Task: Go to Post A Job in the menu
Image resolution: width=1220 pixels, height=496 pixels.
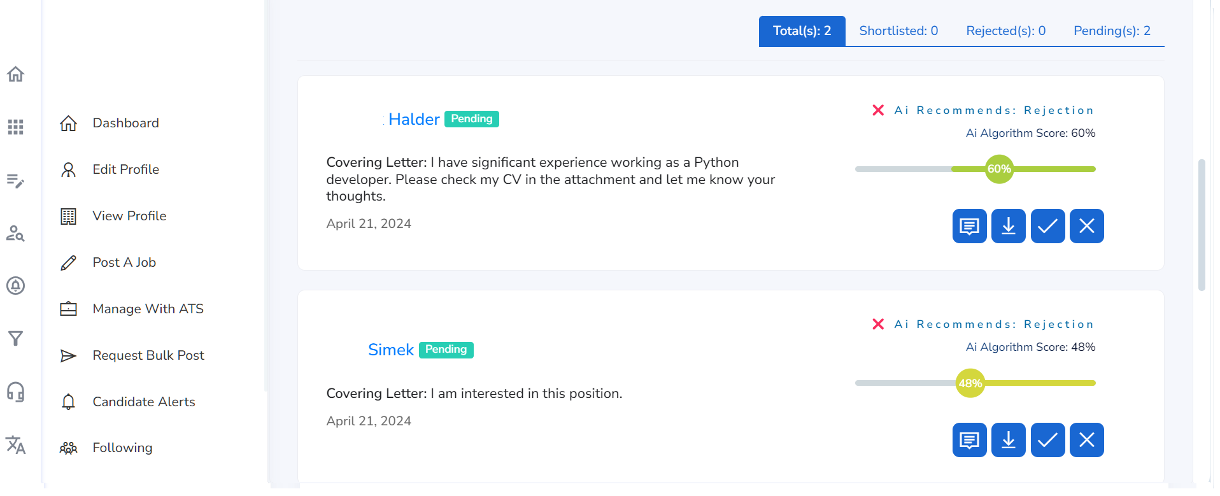Action: (124, 262)
